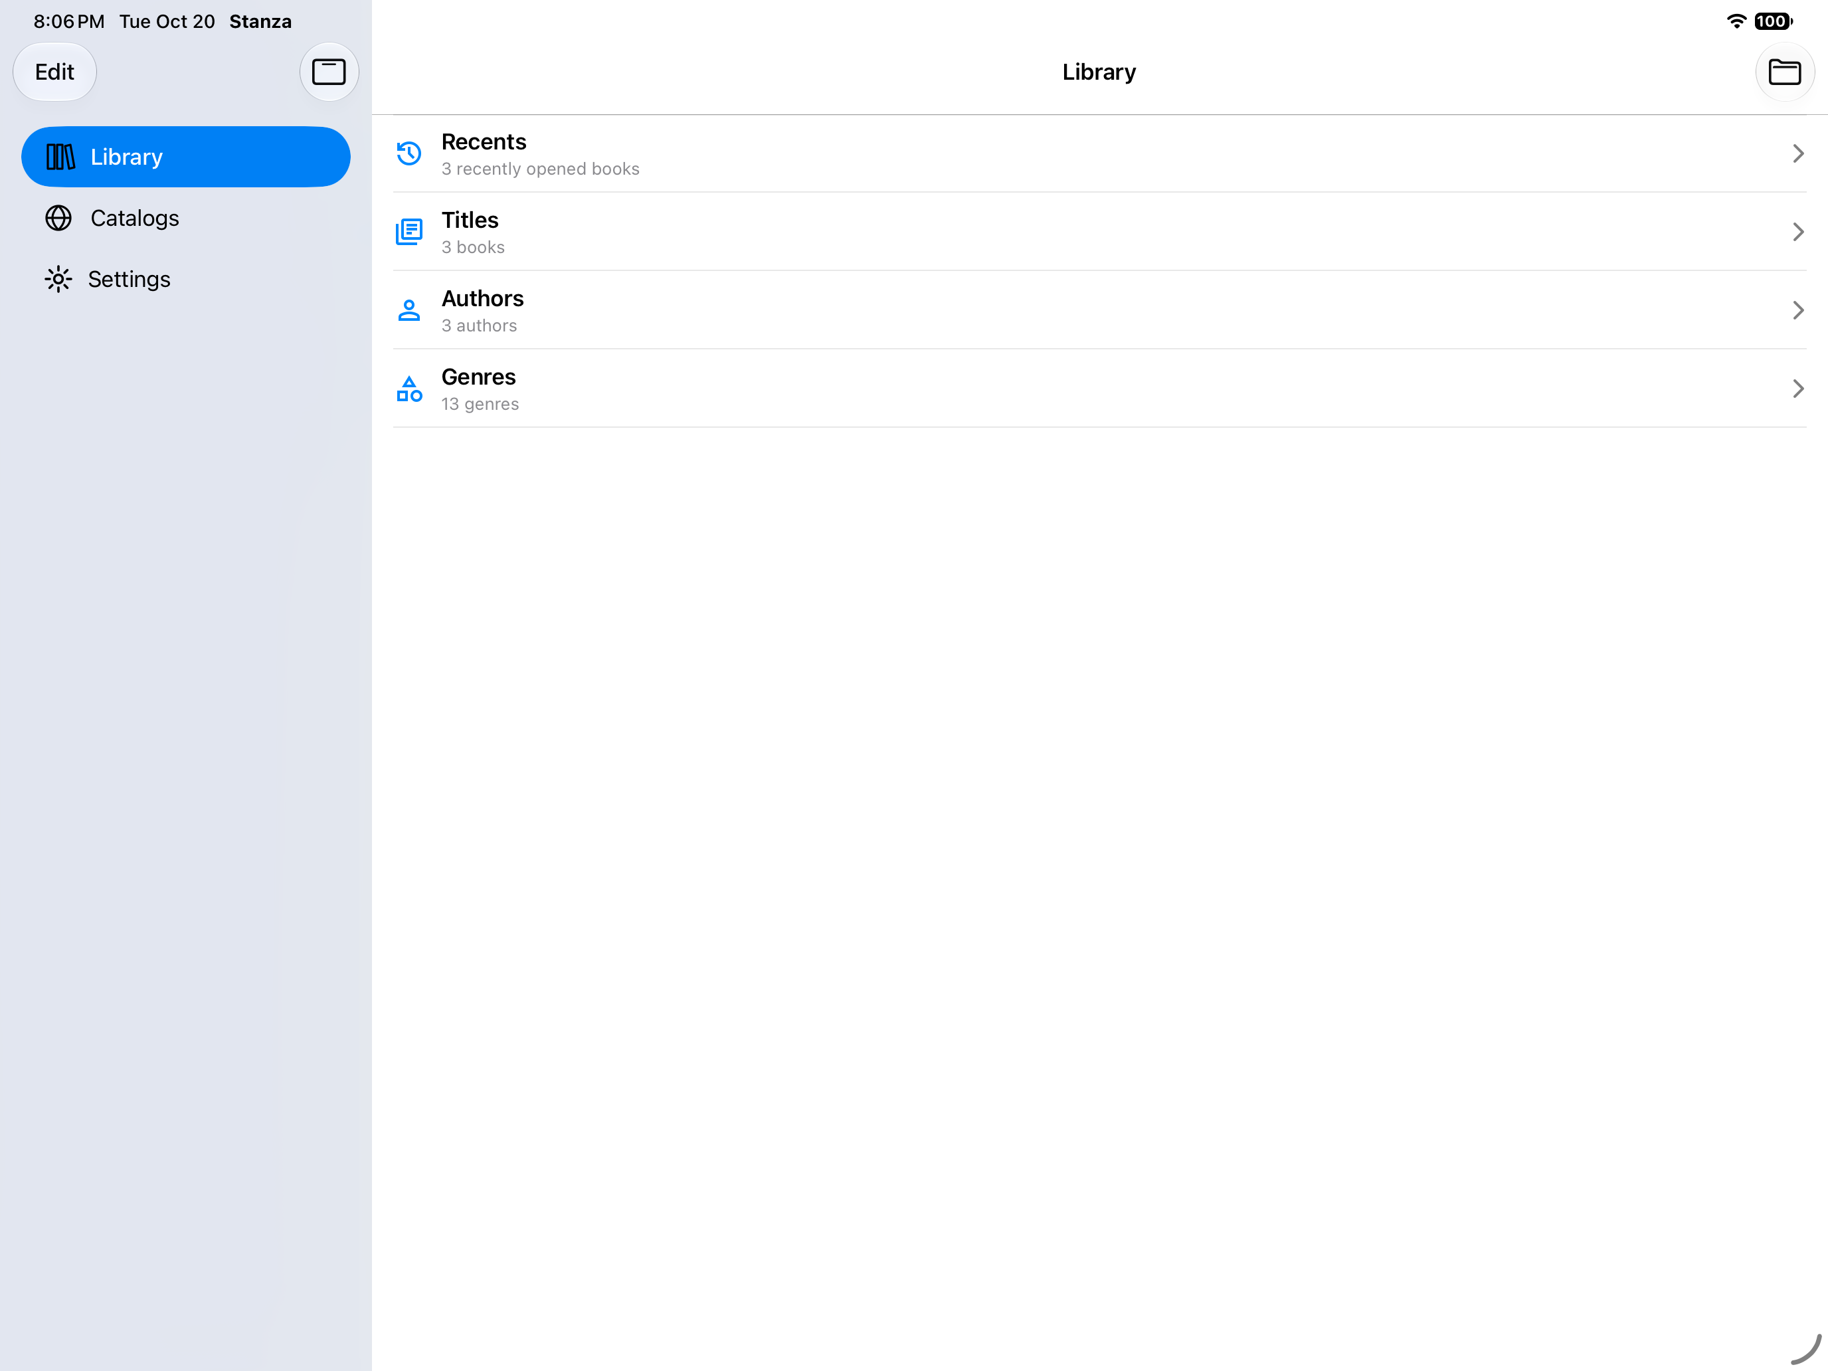Tap the sidebar toggle icon

pos(328,72)
